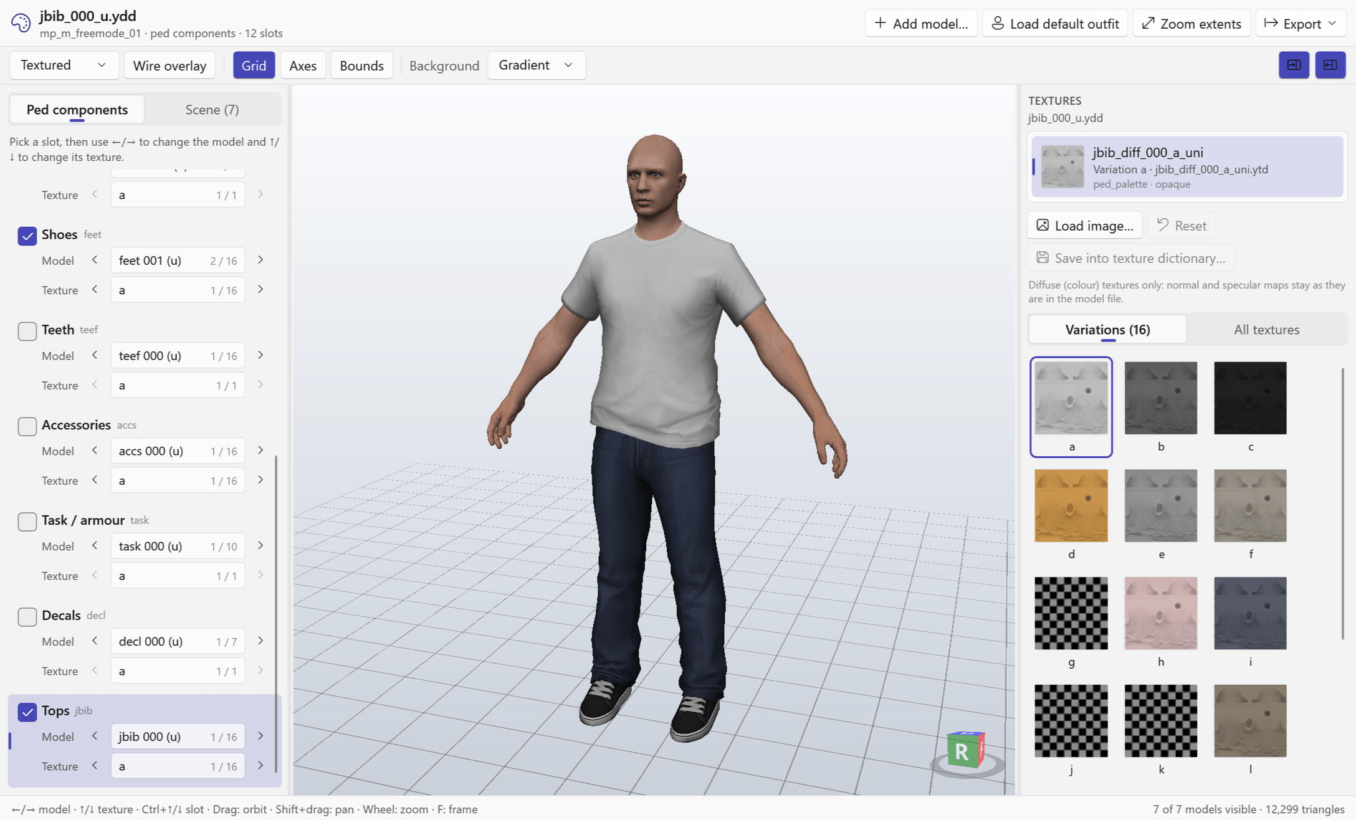Go to previous Shoes texture arrow

click(x=95, y=289)
